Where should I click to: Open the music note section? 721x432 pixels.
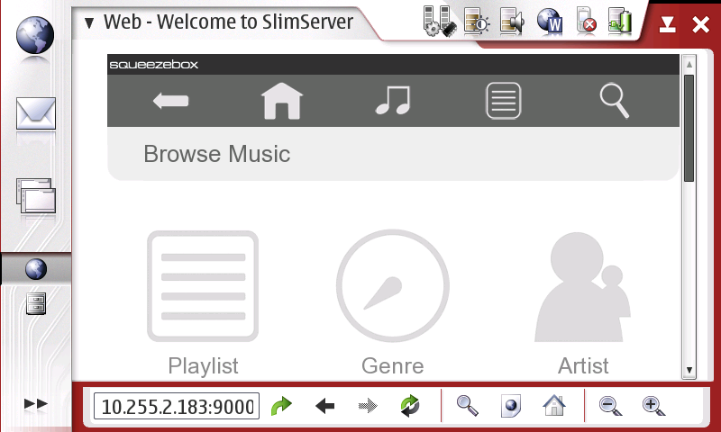[393, 101]
